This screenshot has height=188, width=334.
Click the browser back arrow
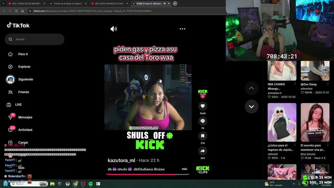4,11
